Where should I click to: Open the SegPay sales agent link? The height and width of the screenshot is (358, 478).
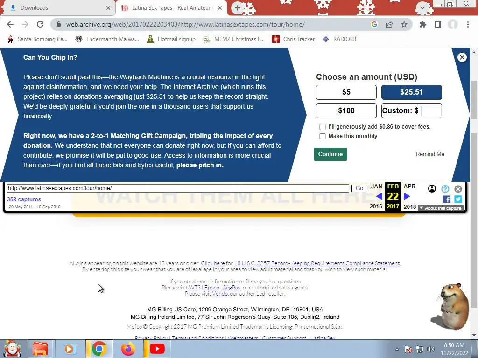pyautogui.click(x=232, y=288)
